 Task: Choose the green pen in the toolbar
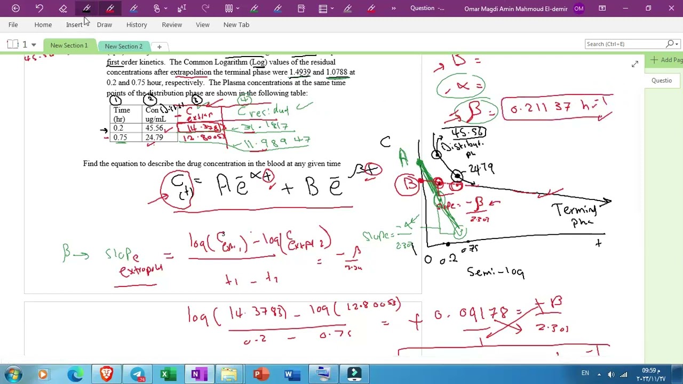(x=255, y=9)
